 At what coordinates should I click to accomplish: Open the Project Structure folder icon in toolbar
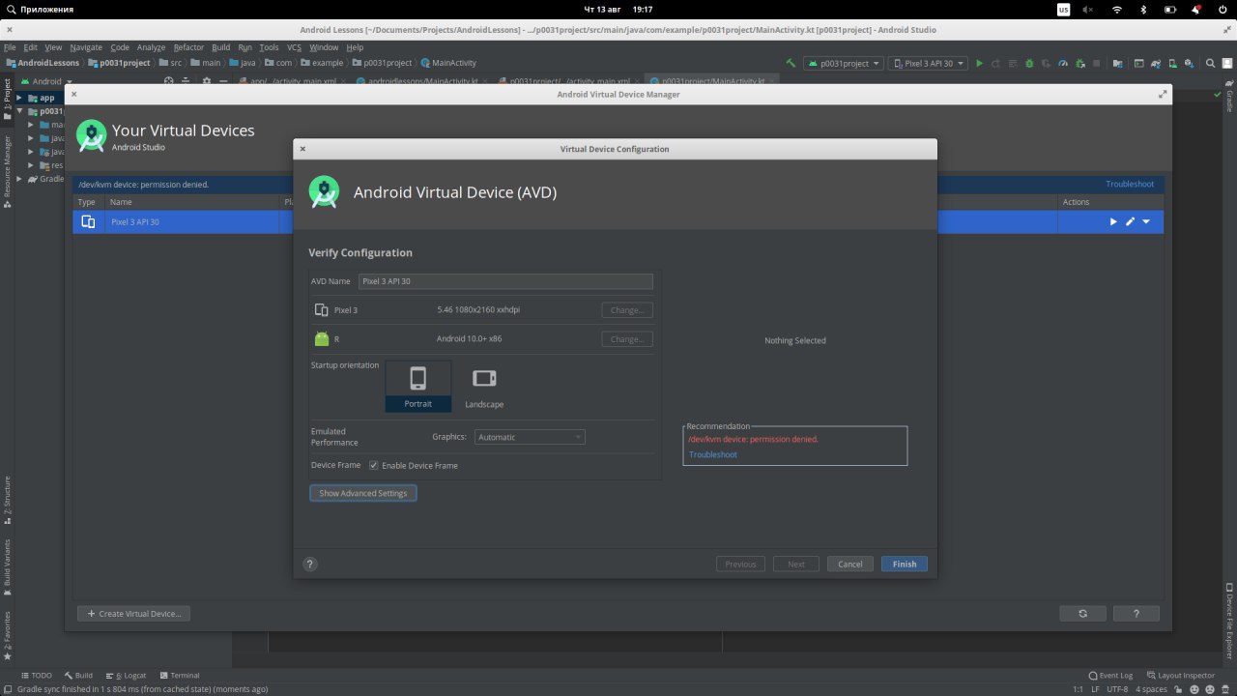pos(1117,63)
